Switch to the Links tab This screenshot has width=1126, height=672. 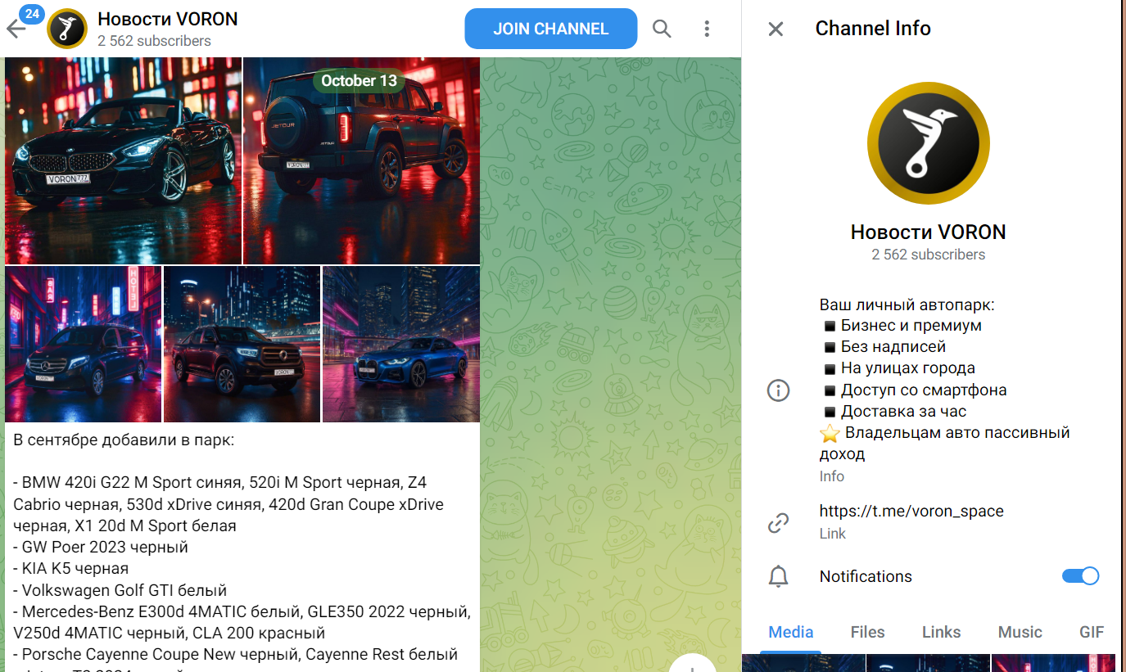(941, 632)
